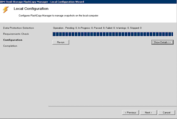Cancel the configuration wizard
The width and height of the screenshot is (177, 119).
167,113
